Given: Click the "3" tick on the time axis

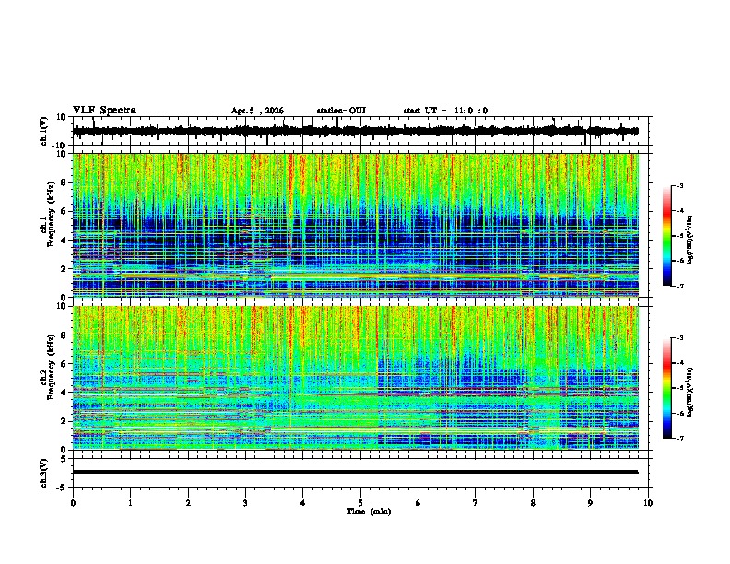Looking at the screenshot, I should pyautogui.click(x=245, y=503).
